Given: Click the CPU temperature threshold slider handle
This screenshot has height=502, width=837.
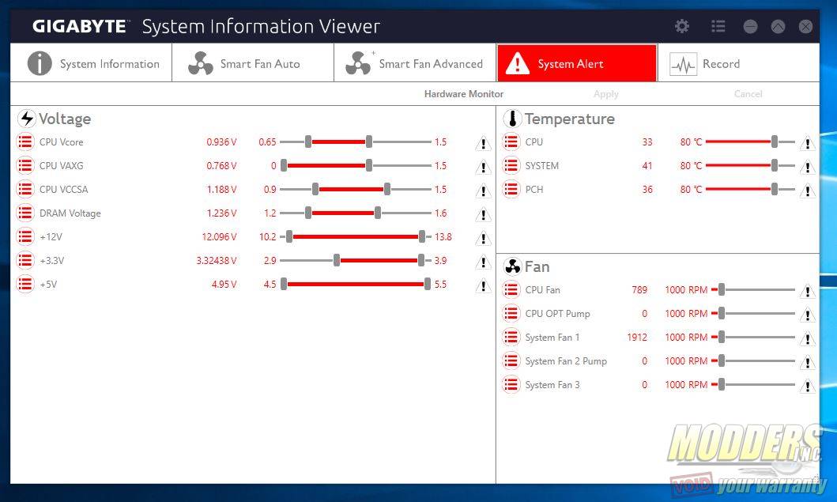Looking at the screenshot, I should coord(775,142).
